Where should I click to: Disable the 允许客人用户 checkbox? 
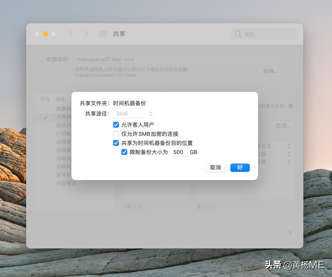coord(116,125)
